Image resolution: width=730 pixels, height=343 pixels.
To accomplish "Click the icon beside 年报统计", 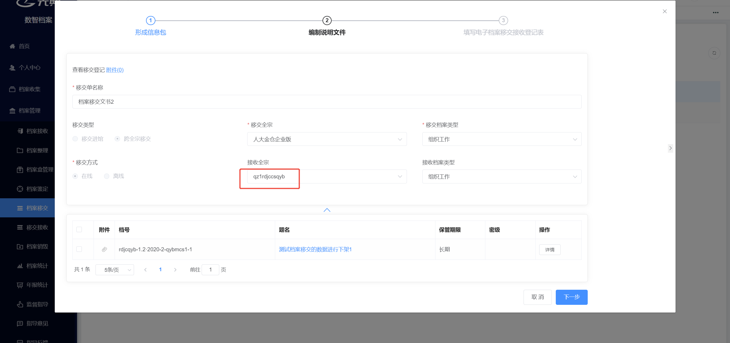I will click(20, 285).
